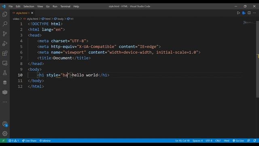
Task: Show additional views ellipsis in activity bar
Action: (5, 102)
